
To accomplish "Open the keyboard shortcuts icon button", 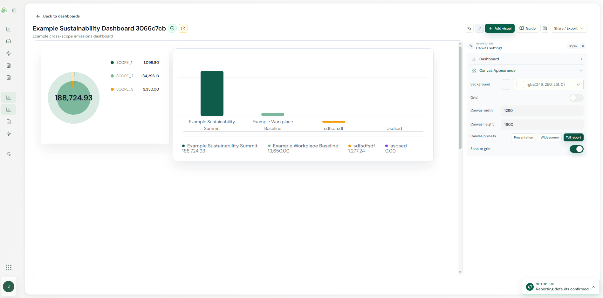I will (545, 28).
